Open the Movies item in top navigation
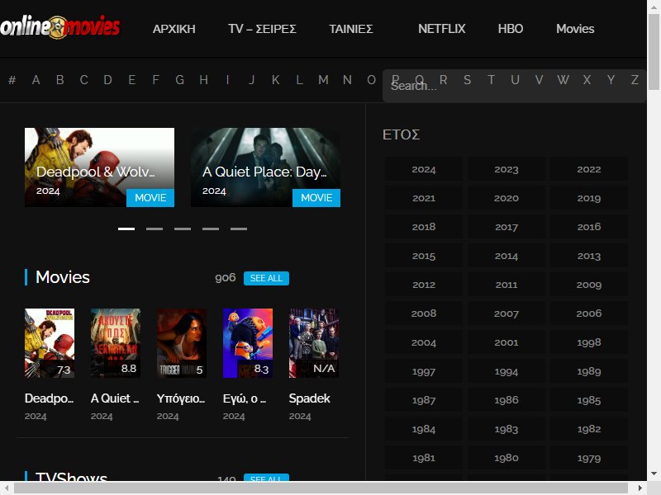The width and height of the screenshot is (661, 495). coord(575,29)
